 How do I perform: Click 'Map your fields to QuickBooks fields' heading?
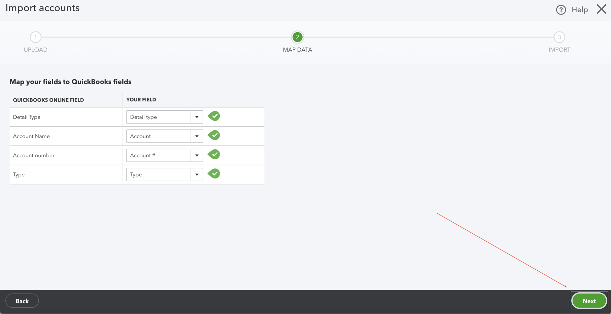70,82
